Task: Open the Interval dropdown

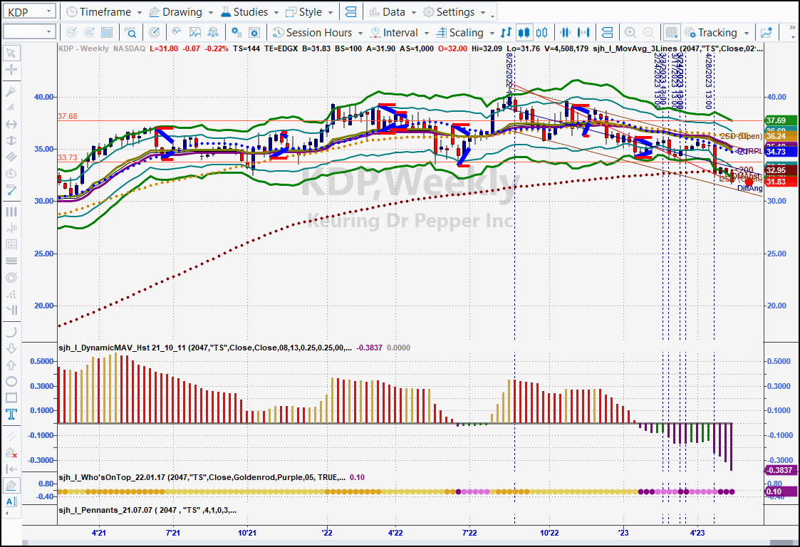Action: 400,33
